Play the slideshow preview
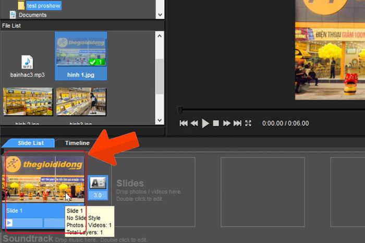The width and height of the screenshot is (365, 243). coord(205,123)
